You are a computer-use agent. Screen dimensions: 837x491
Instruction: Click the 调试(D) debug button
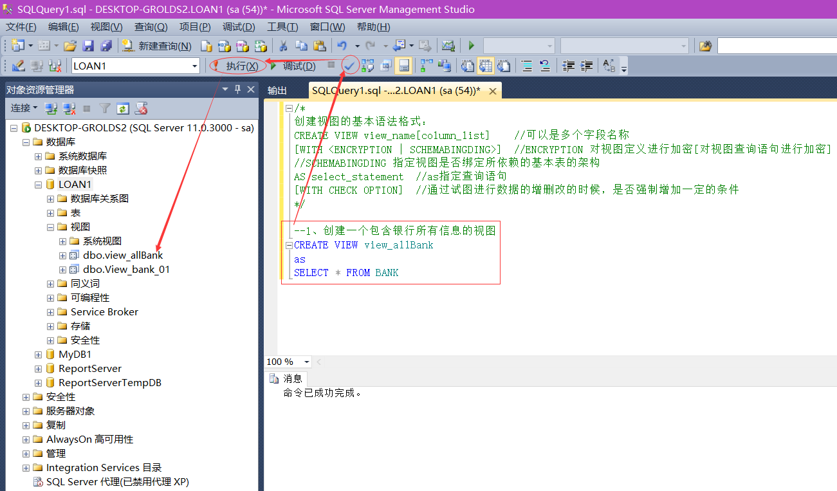[298, 65]
